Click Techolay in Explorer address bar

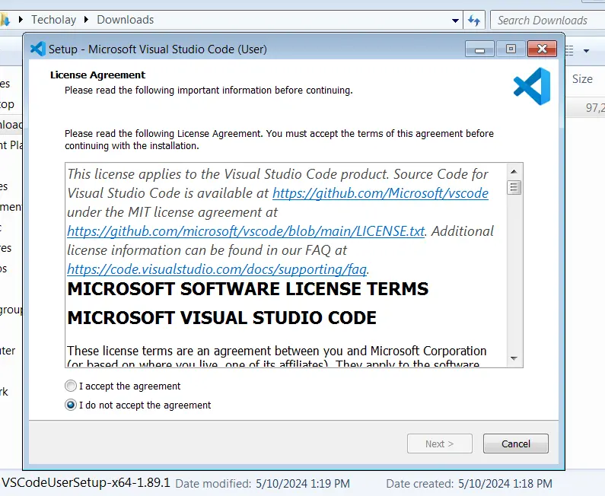(x=53, y=20)
